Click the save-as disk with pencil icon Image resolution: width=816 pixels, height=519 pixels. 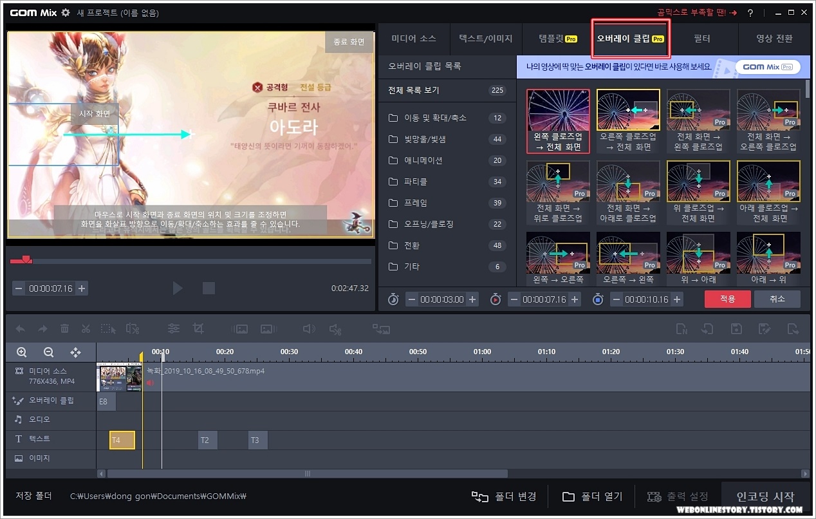[x=764, y=328]
